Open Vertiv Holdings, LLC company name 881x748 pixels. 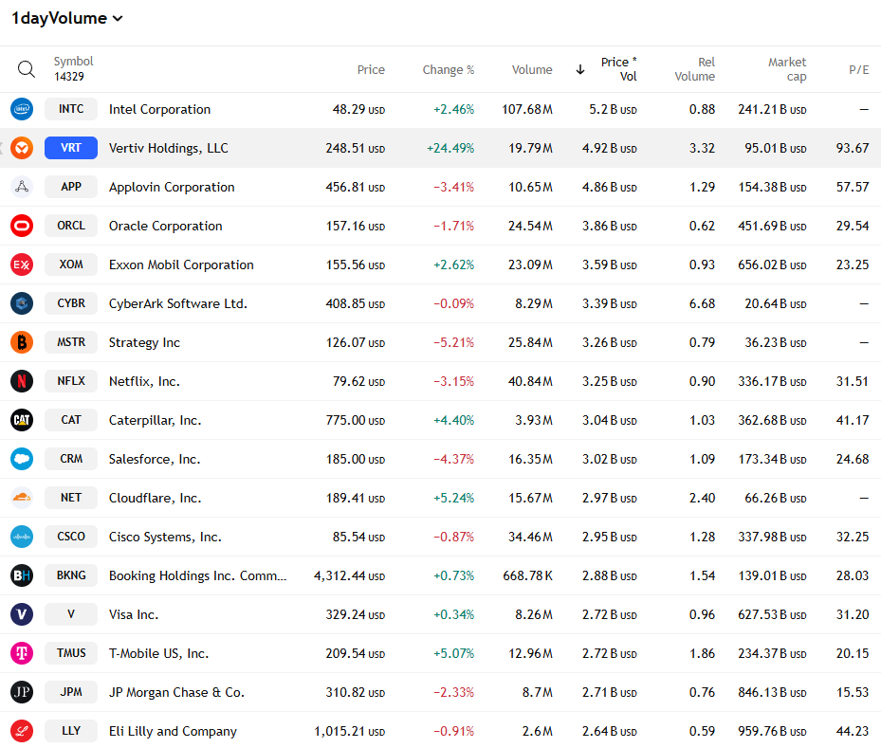pyautogui.click(x=169, y=148)
